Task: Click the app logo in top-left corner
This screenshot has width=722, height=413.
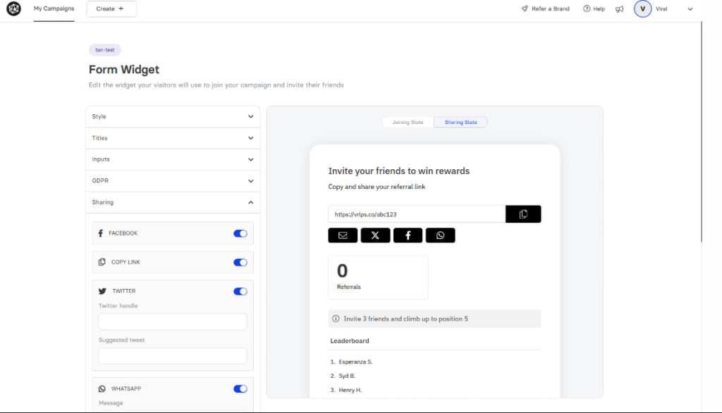Action: [14, 8]
